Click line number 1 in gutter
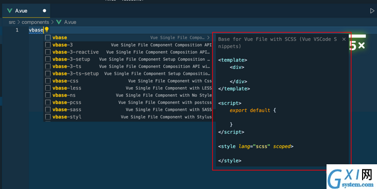The height and width of the screenshot is (189, 377). tap(17, 30)
